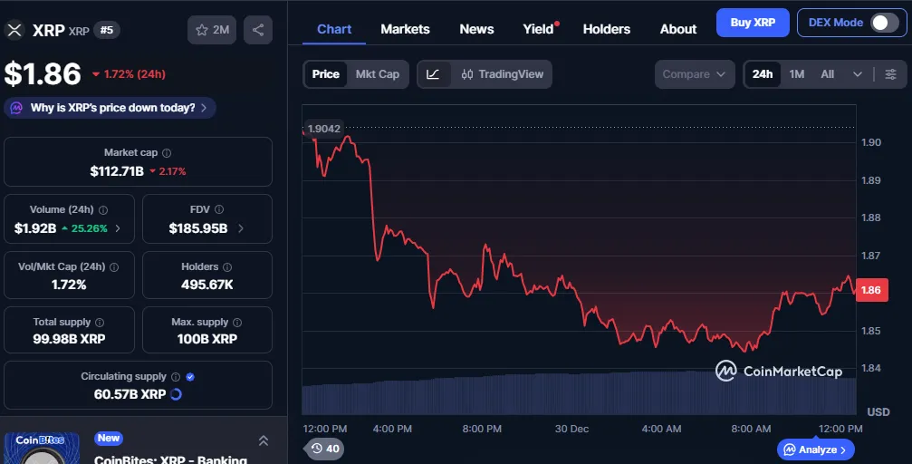Open the share icon button
This screenshot has height=464, width=912.
(x=258, y=30)
